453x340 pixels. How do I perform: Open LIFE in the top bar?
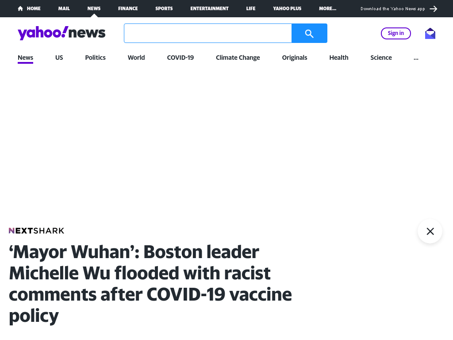pyautogui.click(x=250, y=9)
